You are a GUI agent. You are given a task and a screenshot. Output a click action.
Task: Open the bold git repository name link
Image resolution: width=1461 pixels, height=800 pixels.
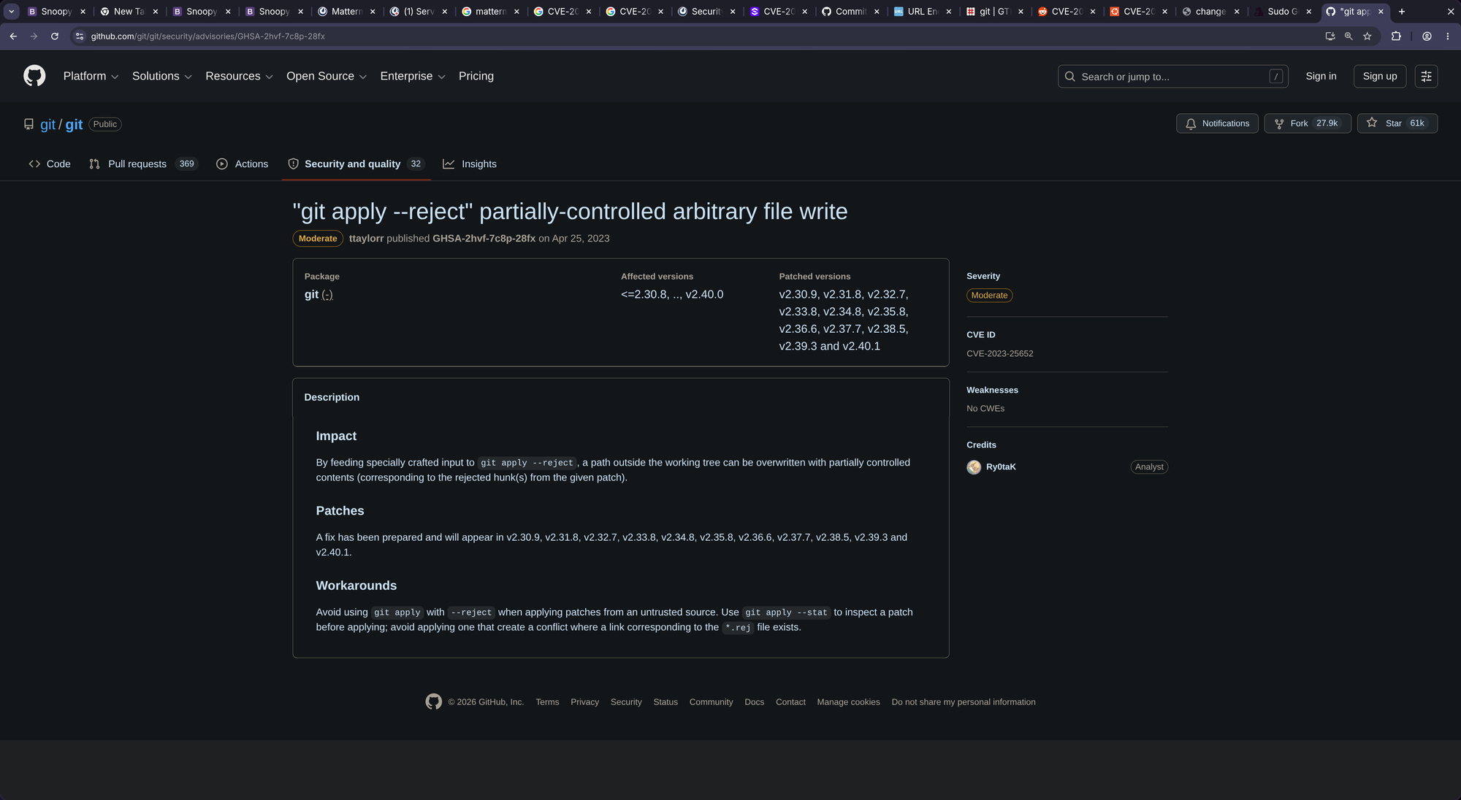(x=74, y=125)
